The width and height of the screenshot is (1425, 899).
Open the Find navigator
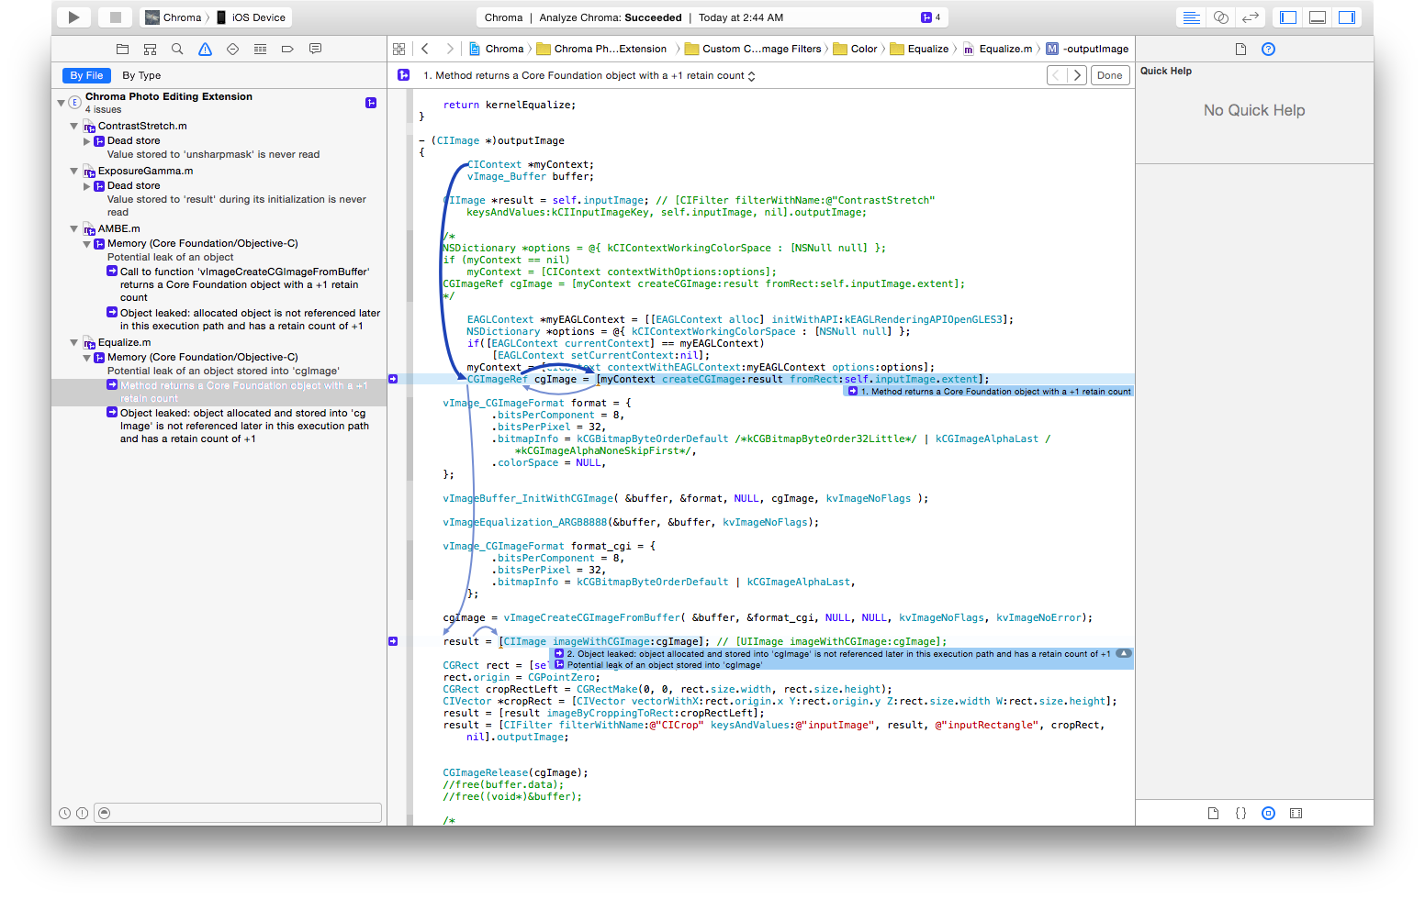coord(177,49)
